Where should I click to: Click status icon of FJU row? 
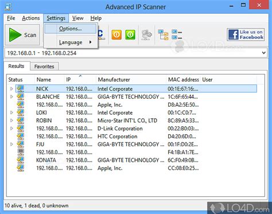click(x=21, y=144)
